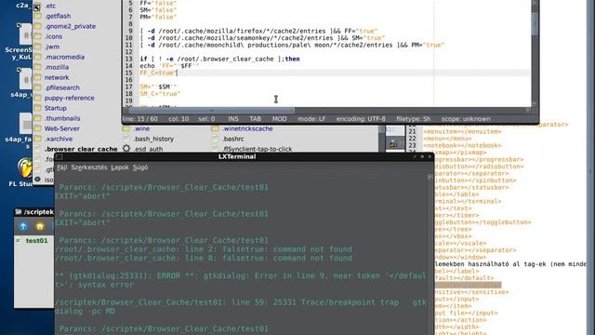Click SM_C="true" on editor line 18
This screenshot has height=335, width=595.
pos(160,94)
